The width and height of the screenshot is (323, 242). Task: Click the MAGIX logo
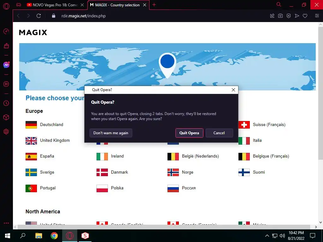pos(33,32)
